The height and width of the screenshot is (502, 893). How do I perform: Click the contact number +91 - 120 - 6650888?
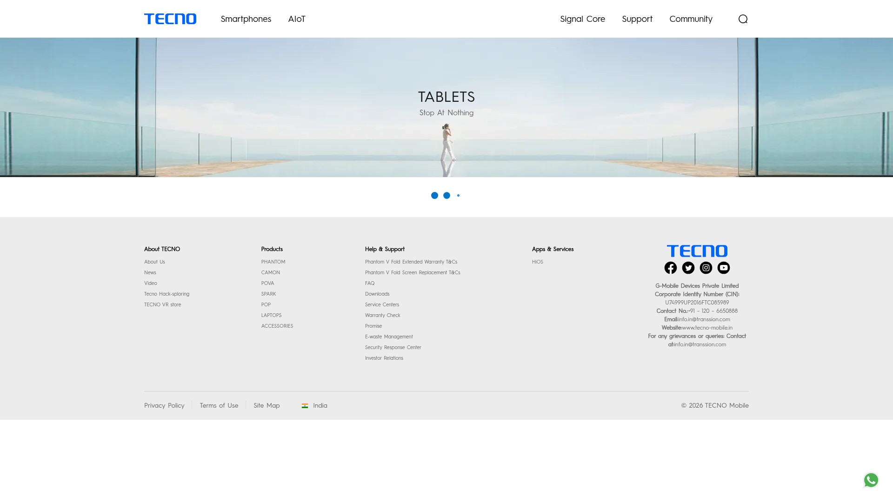pos(713,311)
